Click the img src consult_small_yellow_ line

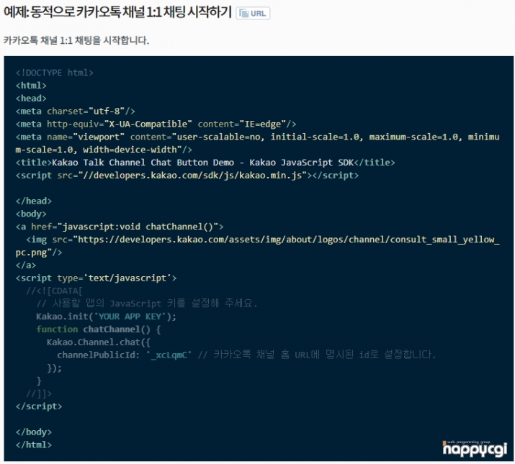click(x=263, y=240)
